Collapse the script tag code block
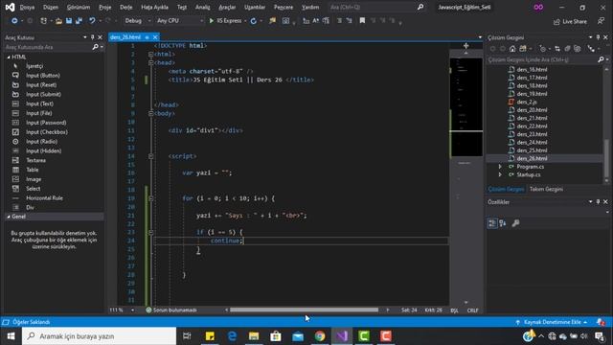 tap(151, 156)
